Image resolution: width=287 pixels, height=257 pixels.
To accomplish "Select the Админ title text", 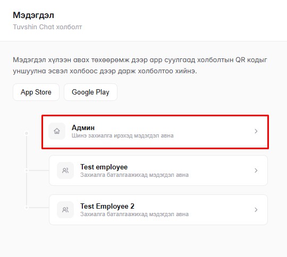I will tap(83, 127).
